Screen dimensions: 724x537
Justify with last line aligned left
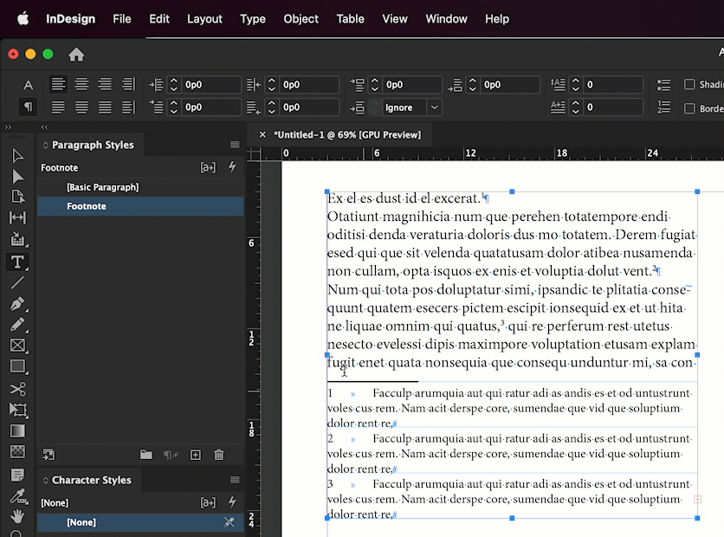(58, 107)
